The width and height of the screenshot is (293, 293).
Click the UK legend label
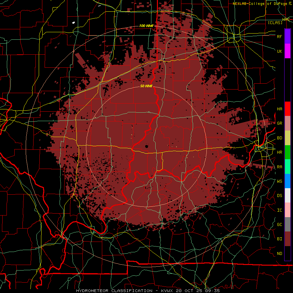tap(280, 51)
